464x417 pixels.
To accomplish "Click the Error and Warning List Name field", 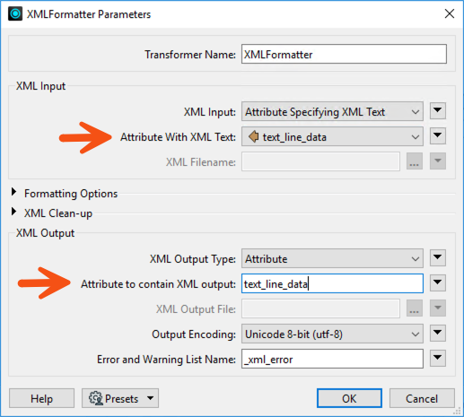I will (x=332, y=359).
